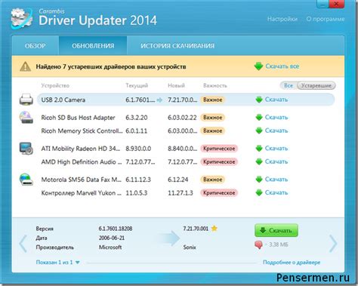This screenshot has height=286, width=358.
Task: Click Скачать for Контроллер Marvell Yukon
Action: 276,193
